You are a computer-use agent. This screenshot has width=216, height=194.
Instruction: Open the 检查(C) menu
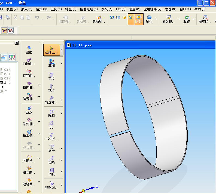135,9
